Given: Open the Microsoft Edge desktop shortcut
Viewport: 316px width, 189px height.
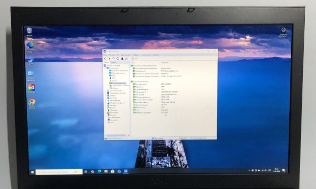Looking at the screenshot, I should [x=30, y=47].
